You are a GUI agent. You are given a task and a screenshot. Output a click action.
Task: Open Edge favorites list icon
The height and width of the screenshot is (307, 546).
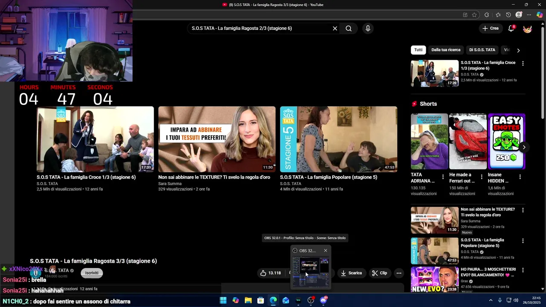pos(498,15)
